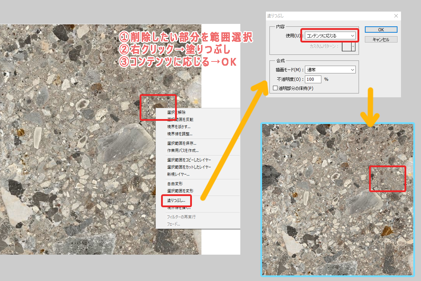Image resolution: width=421 pixels, height=281 pixels.
Task: Choose 新規レイヤー... in the context menu
Action: pos(178,174)
